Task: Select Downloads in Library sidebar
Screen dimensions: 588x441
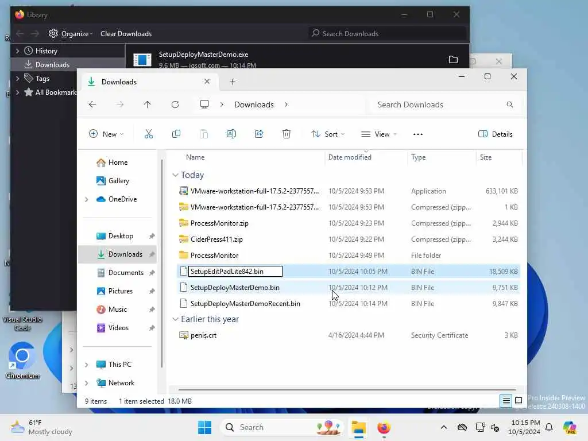Action: (68, 64)
